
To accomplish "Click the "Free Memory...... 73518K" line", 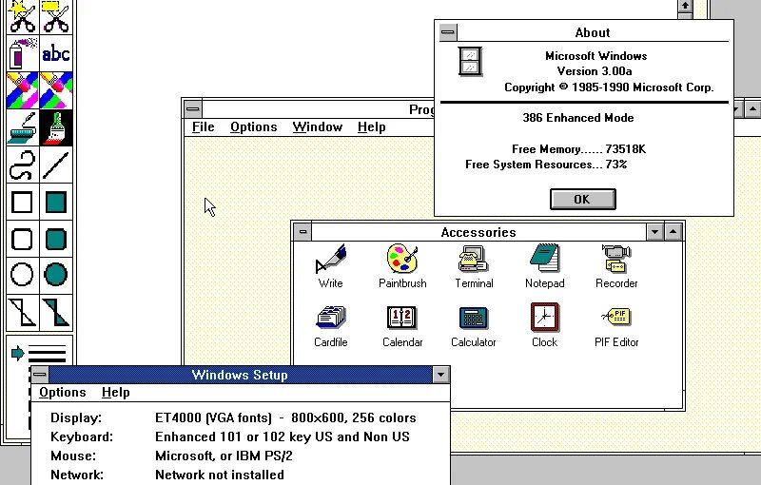I will 578,149.
